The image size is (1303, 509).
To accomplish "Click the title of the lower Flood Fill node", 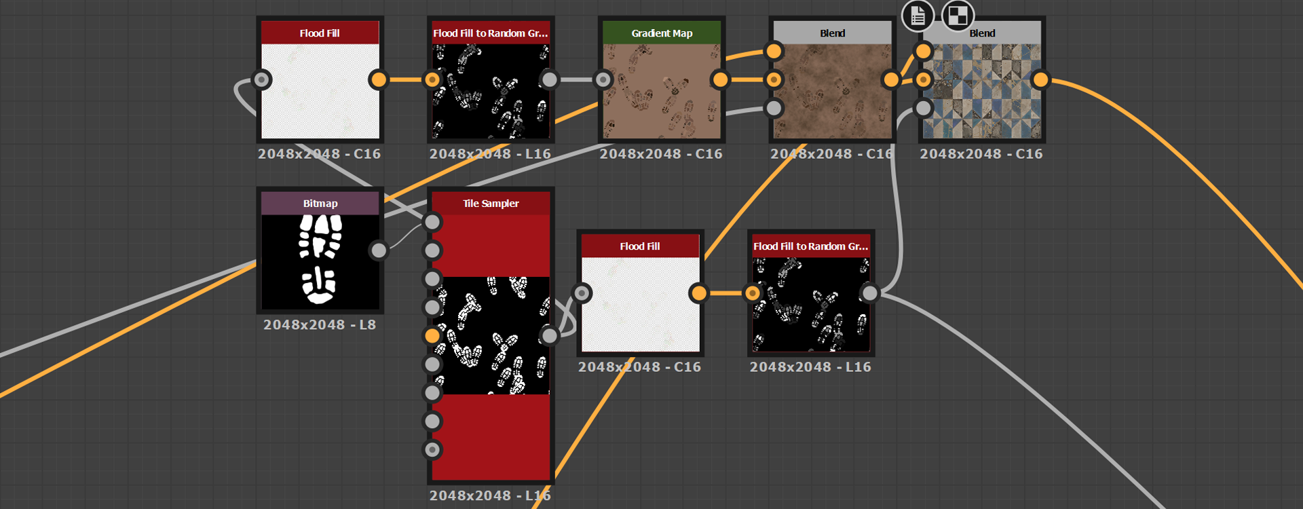I will click(640, 246).
